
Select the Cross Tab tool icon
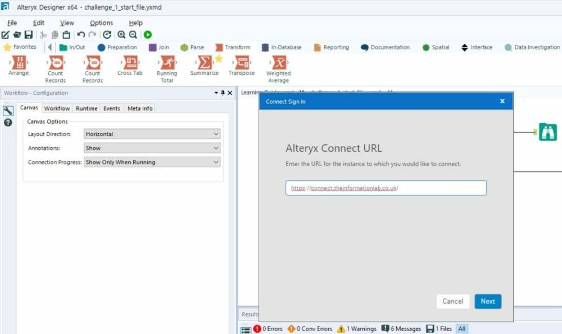pyautogui.click(x=130, y=62)
